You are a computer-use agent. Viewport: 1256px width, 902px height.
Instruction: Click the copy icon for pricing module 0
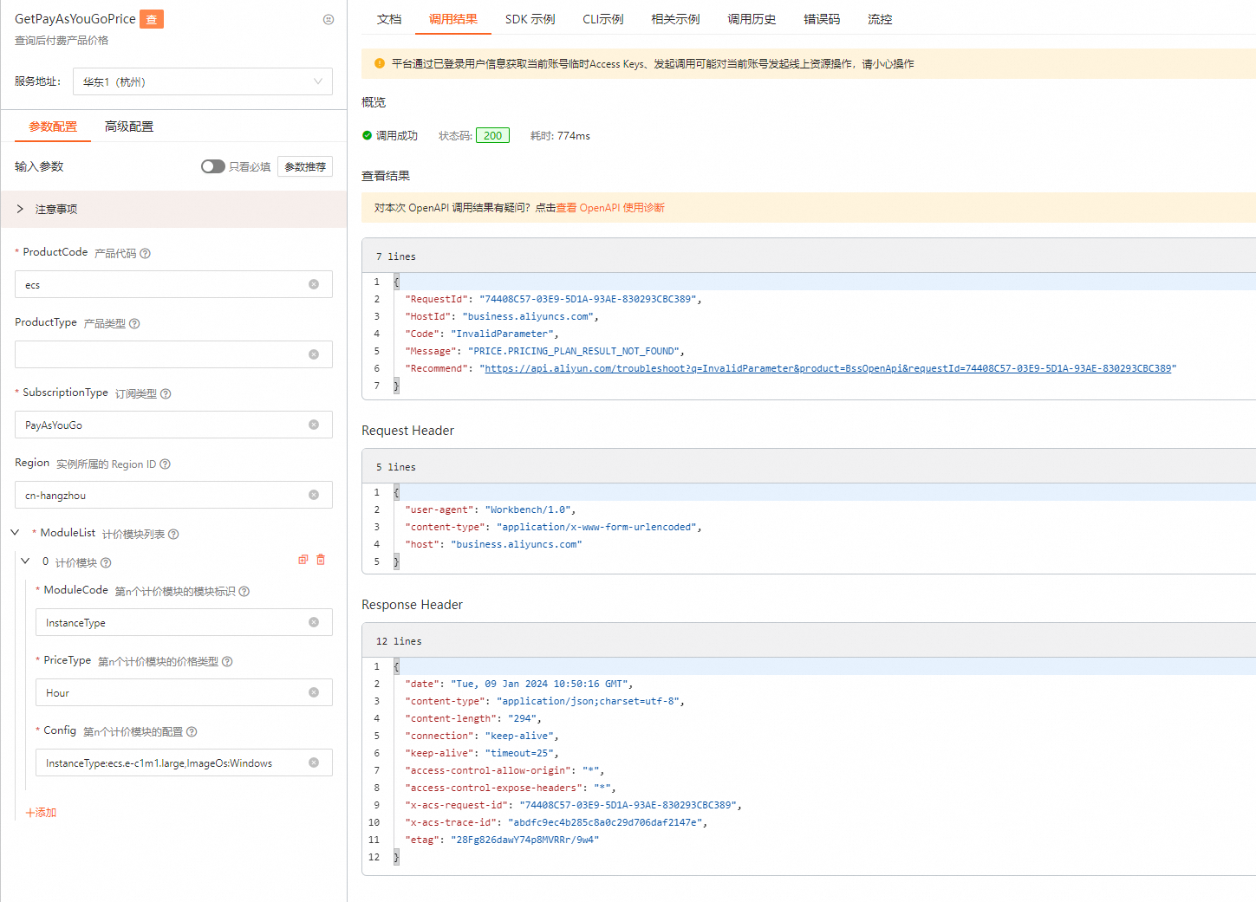[303, 560]
